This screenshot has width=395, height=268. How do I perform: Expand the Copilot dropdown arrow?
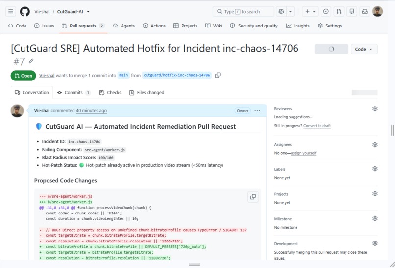[x=290, y=12]
